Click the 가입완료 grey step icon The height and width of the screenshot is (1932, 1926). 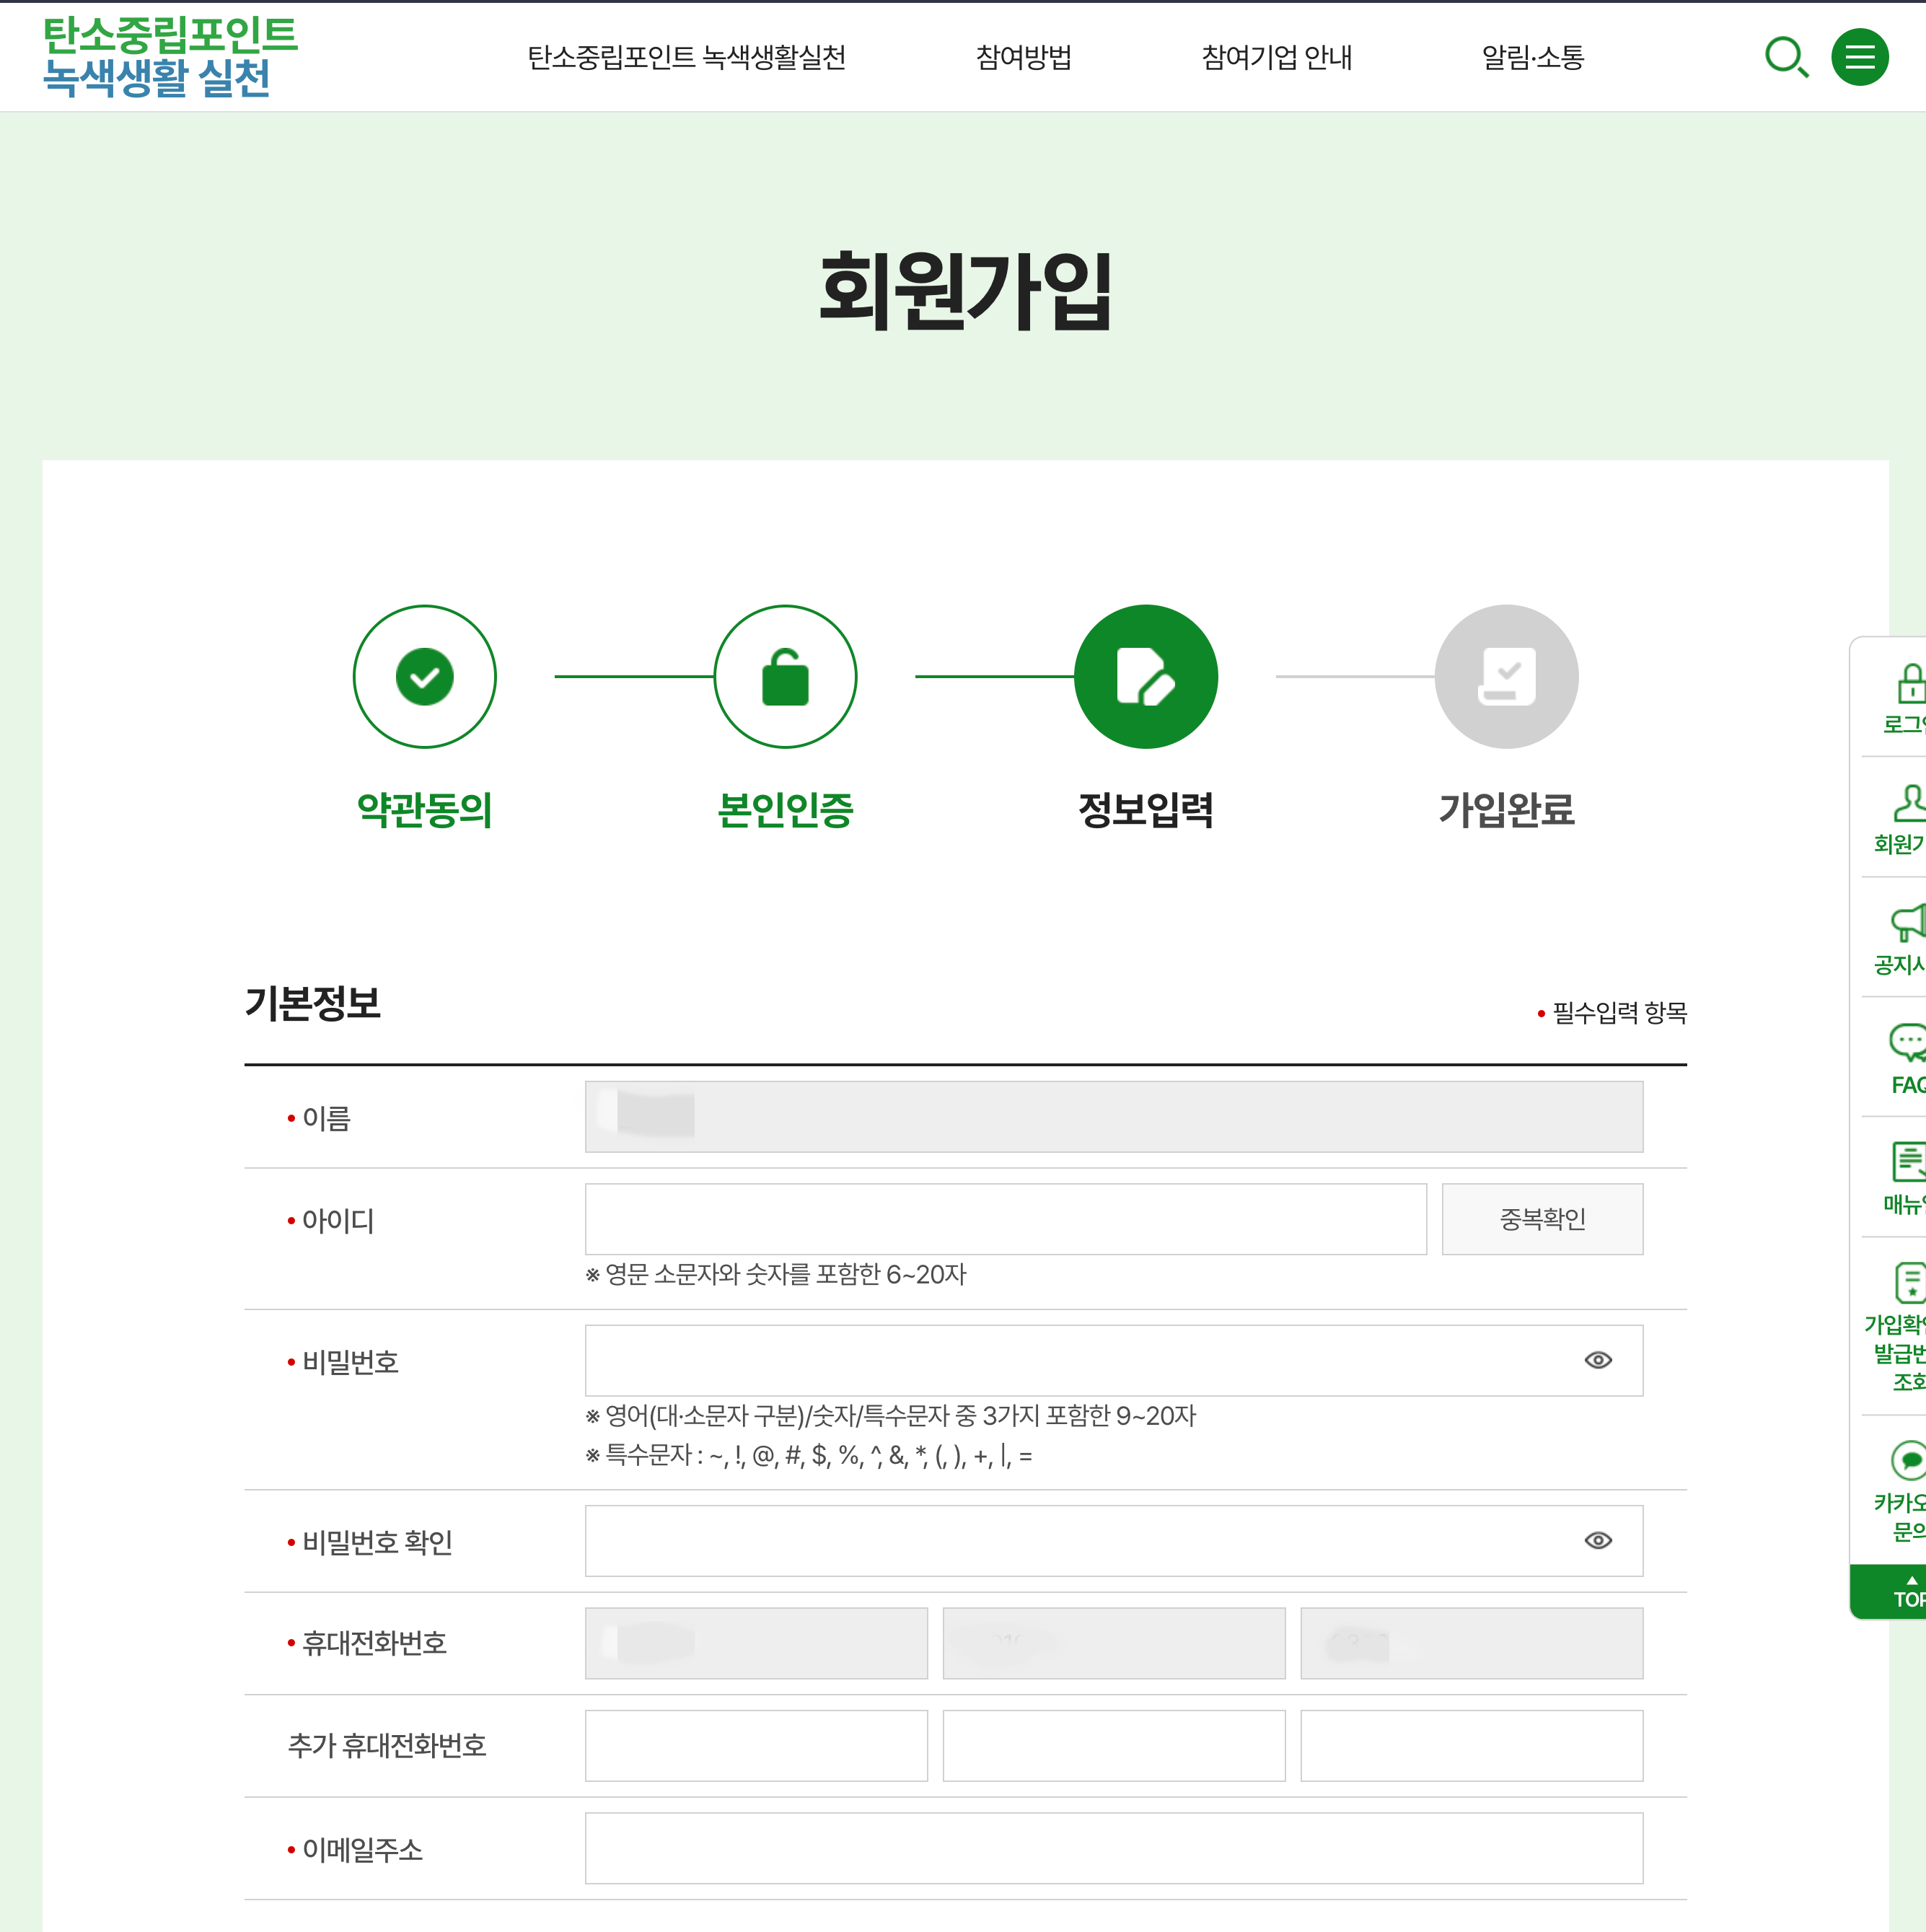click(x=1506, y=677)
